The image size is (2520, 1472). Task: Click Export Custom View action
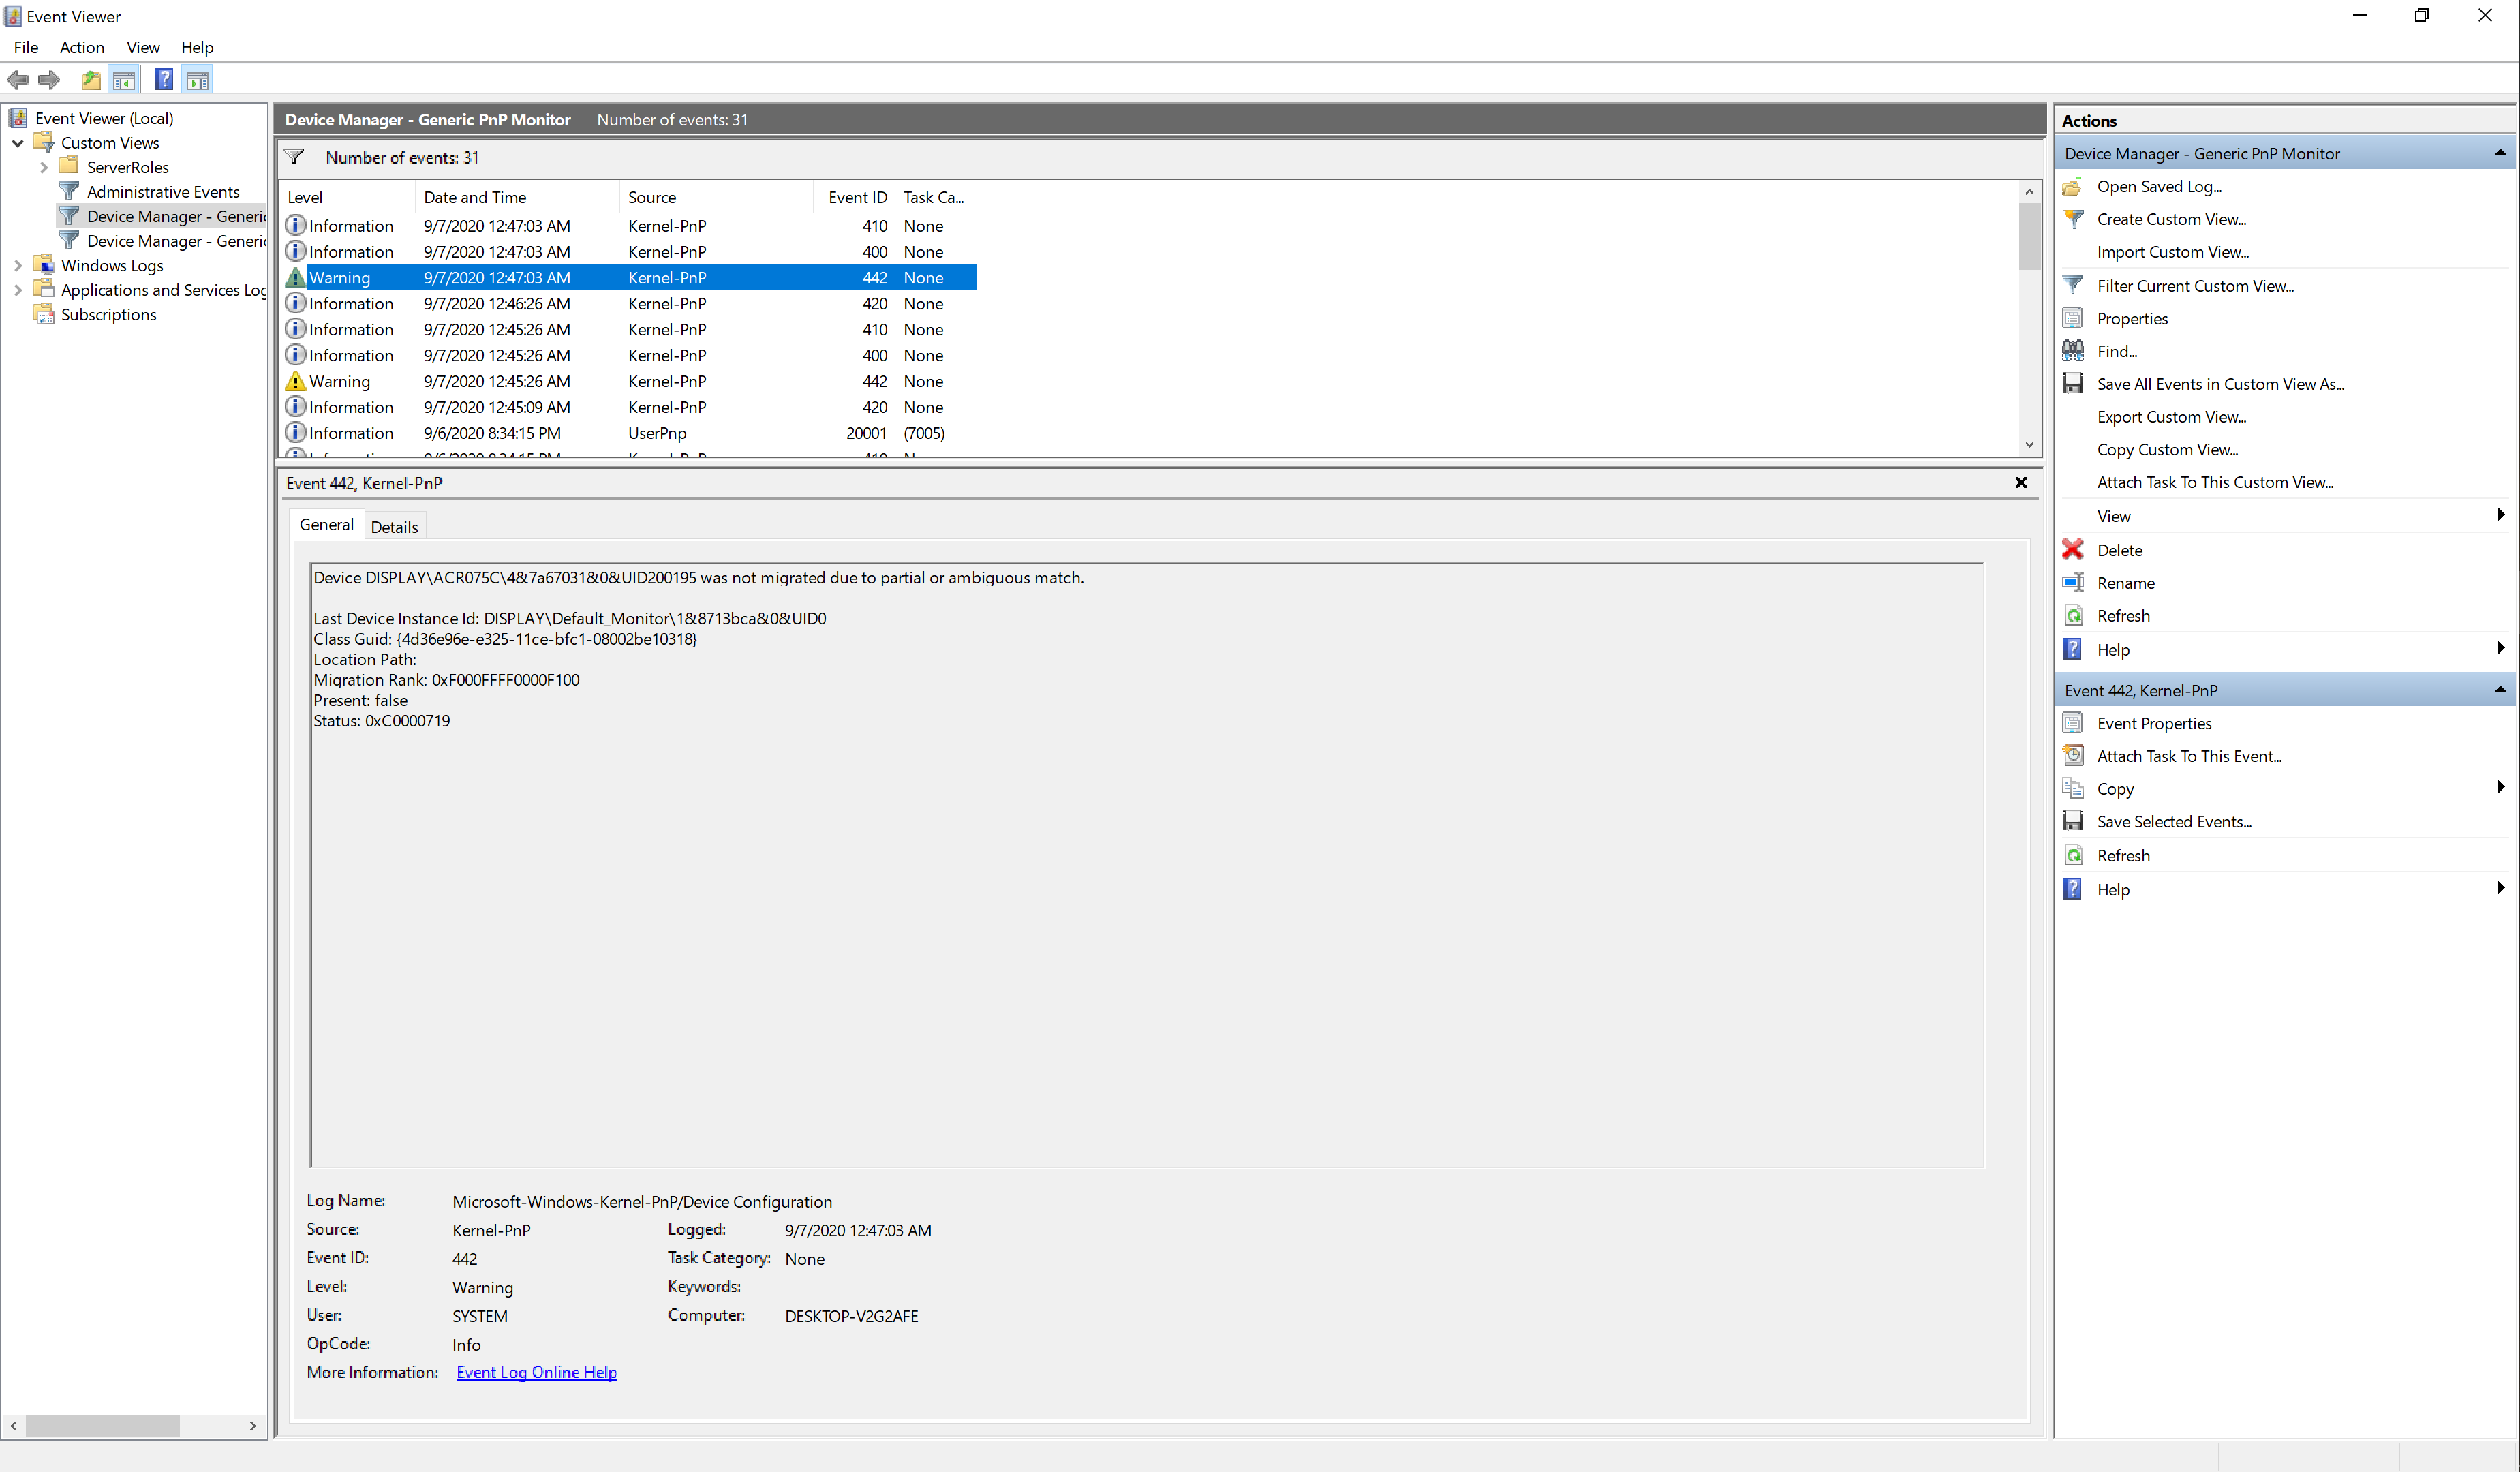pos(2172,417)
